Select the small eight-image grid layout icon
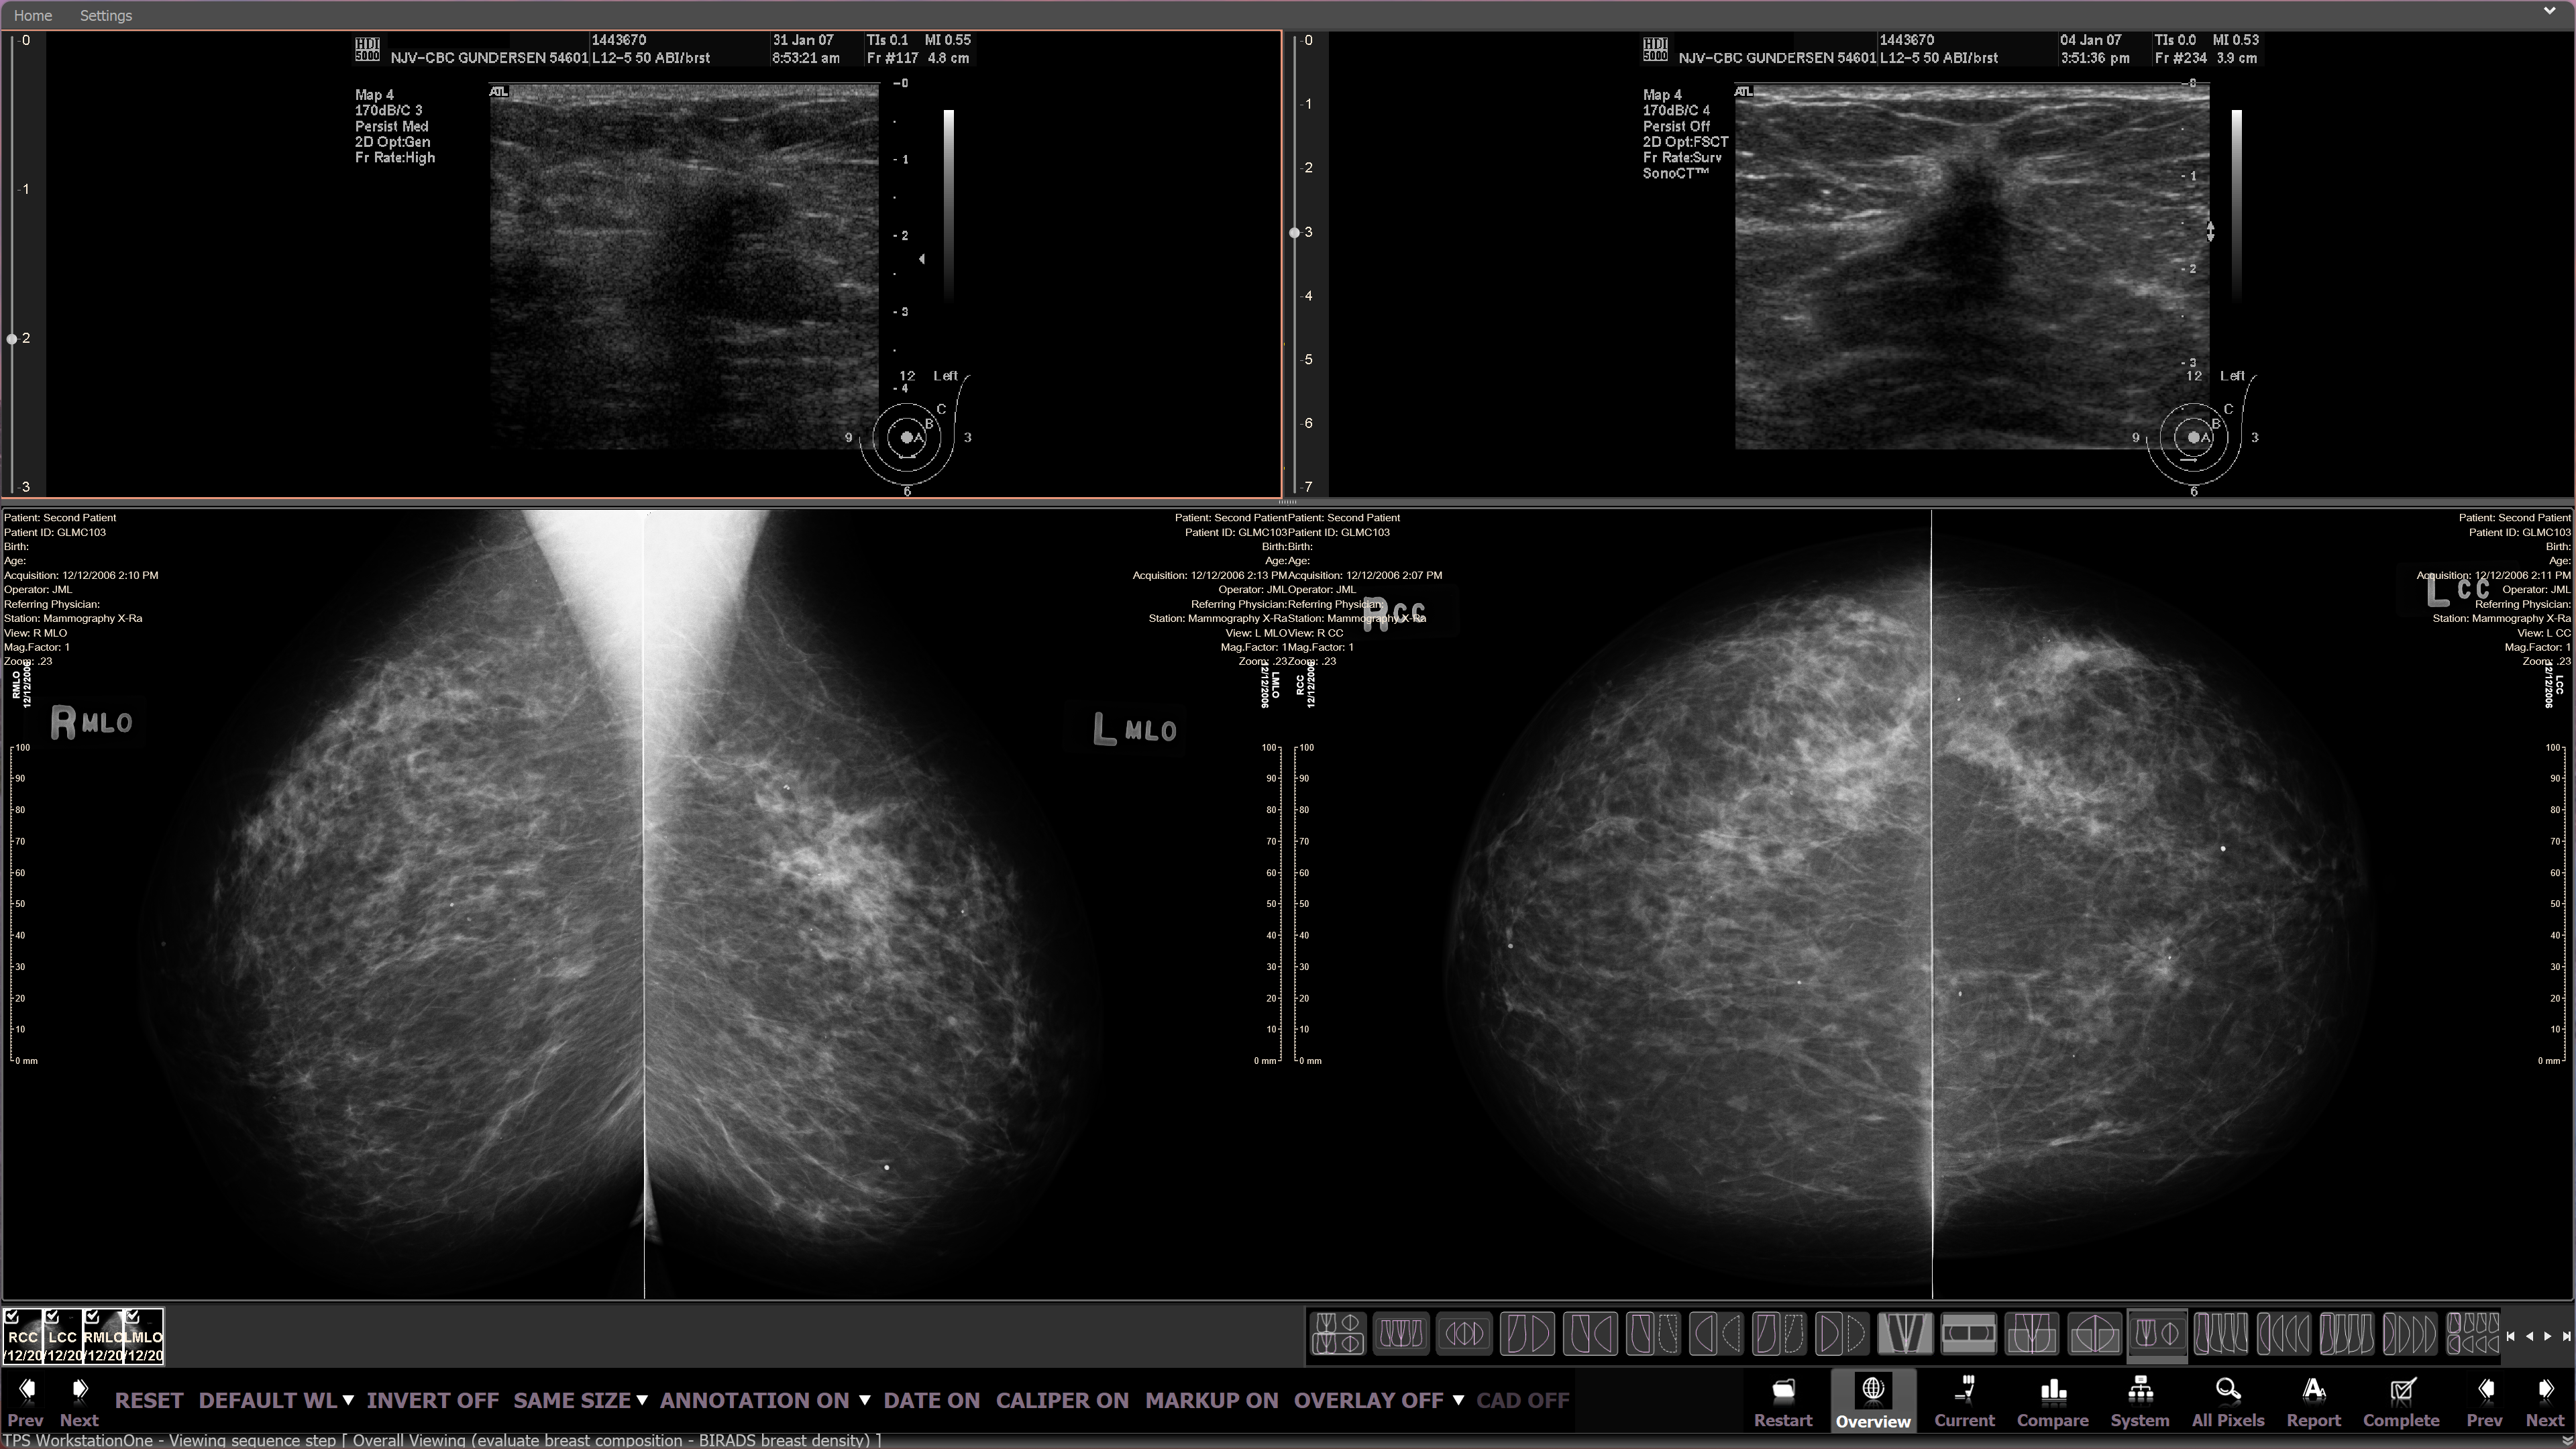 [2472, 1333]
